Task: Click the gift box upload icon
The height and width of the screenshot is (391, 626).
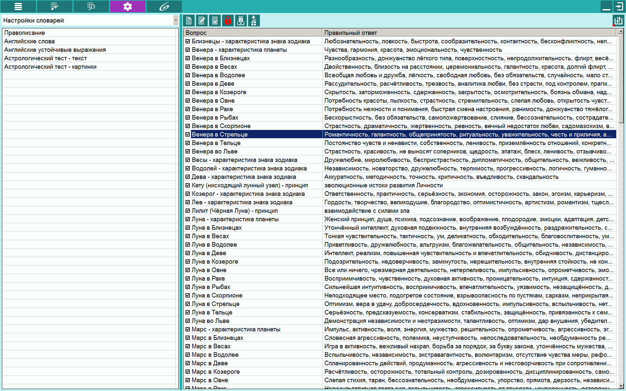Action: point(254,21)
